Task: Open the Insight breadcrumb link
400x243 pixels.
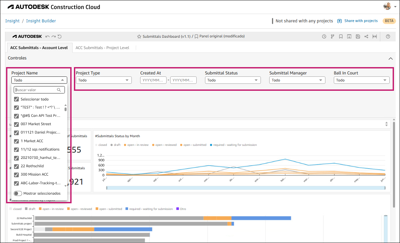Action: (12, 21)
